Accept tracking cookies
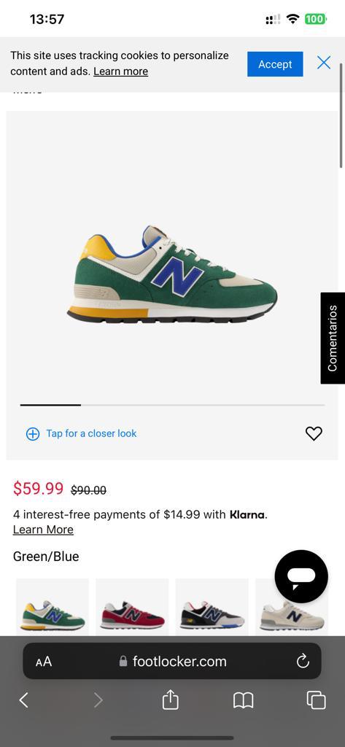 [x=275, y=64]
